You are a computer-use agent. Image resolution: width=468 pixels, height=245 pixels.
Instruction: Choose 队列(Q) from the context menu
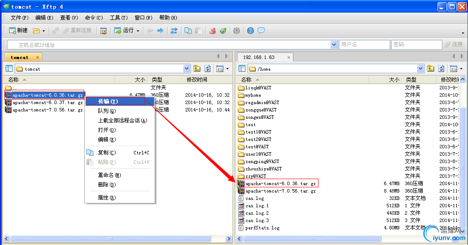pyautogui.click(x=119, y=111)
